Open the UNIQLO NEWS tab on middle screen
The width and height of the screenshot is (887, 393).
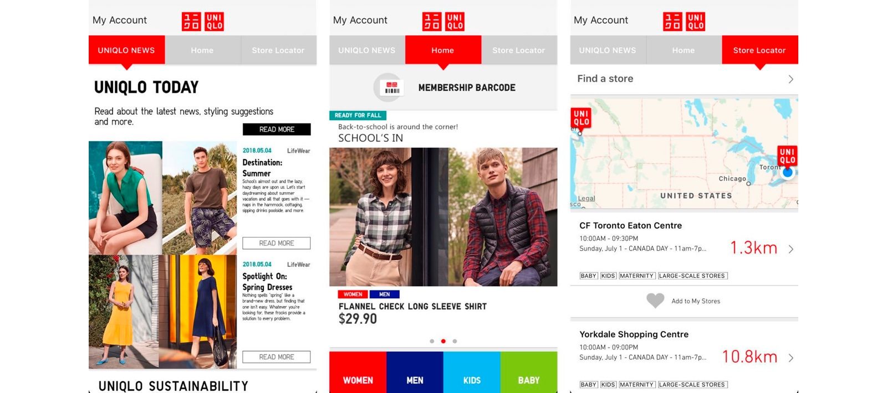[367, 50]
